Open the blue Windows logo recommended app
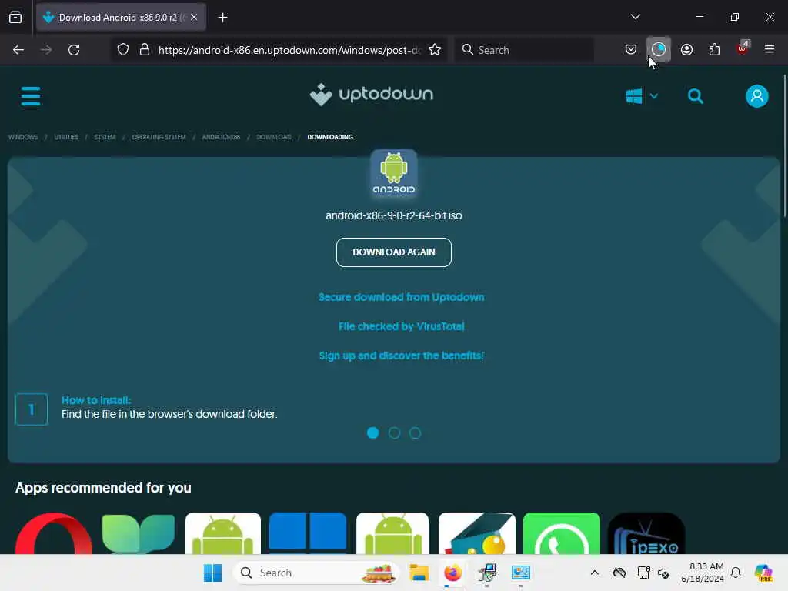Viewport: 788px width, 591px height. (308, 533)
